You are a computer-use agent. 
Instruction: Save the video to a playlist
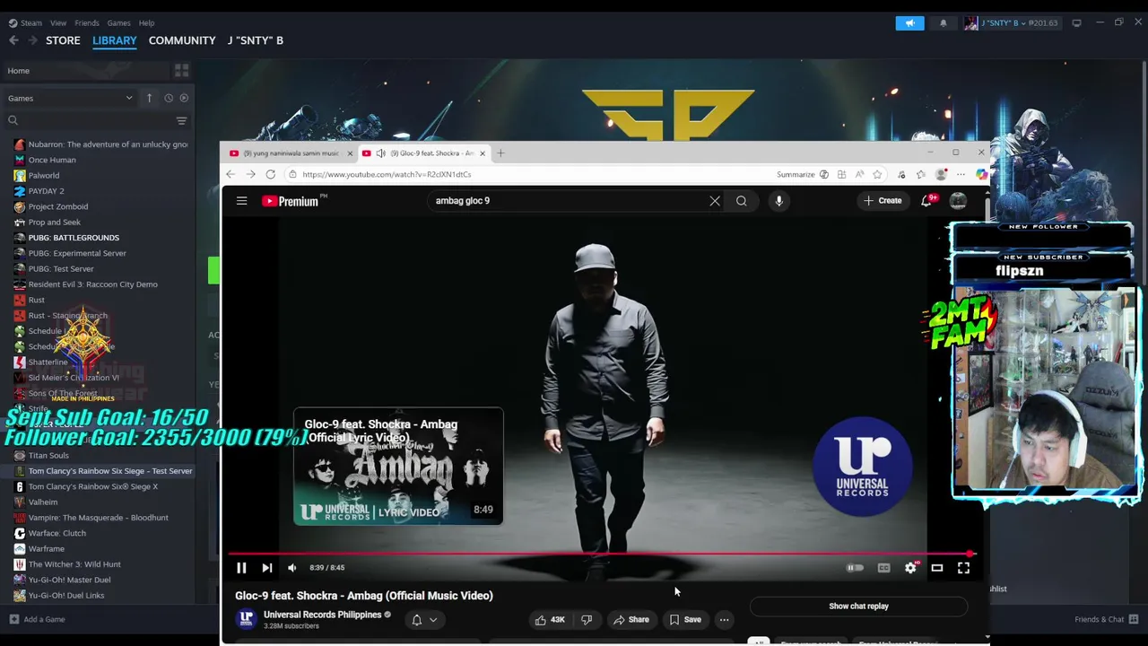pyautogui.click(x=685, y=620)
